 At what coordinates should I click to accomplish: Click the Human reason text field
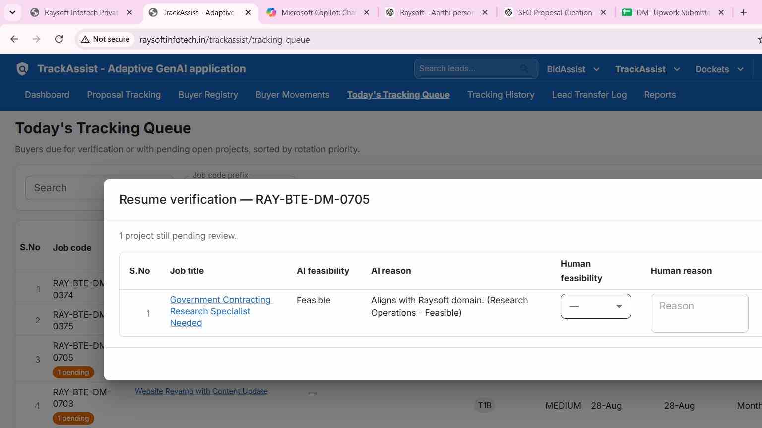(x=699, y=313)
